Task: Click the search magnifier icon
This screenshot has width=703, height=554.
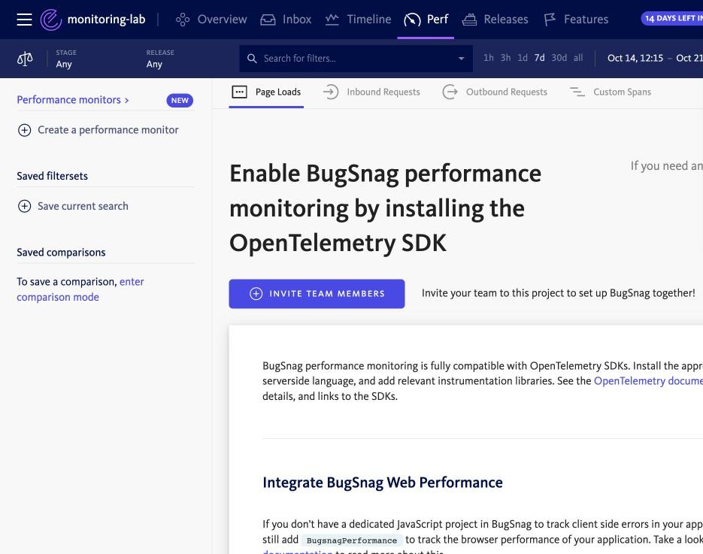Action: [252, 59]
